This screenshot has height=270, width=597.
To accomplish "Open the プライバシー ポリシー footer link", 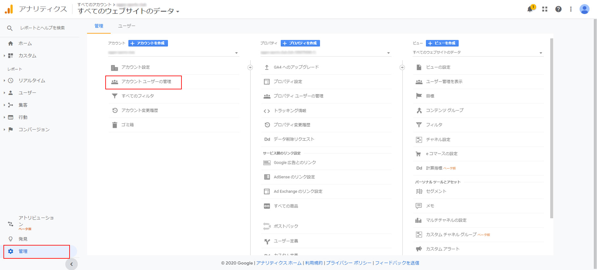I will (348, 263).
